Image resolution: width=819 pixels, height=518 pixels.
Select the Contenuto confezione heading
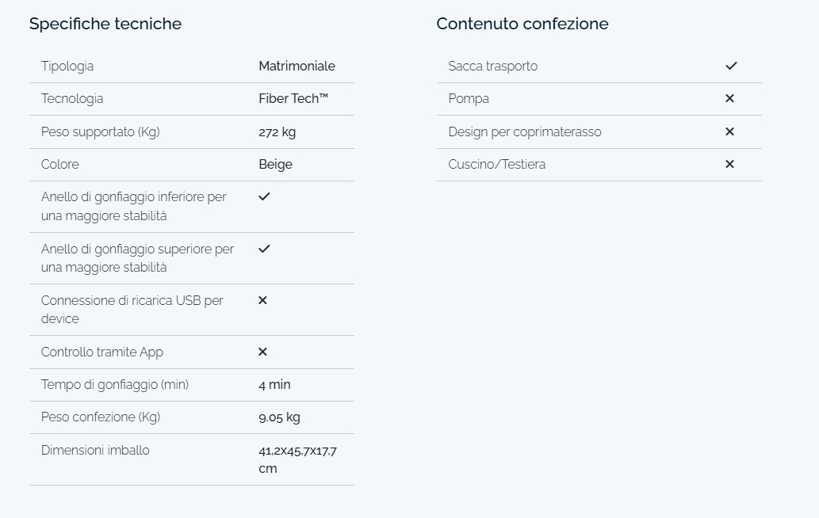pos(522,24)
